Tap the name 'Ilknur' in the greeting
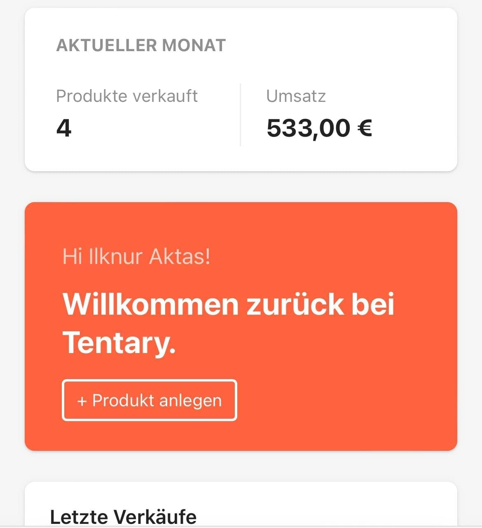Viewport: 482px width, 528px height. coord(116,256)
